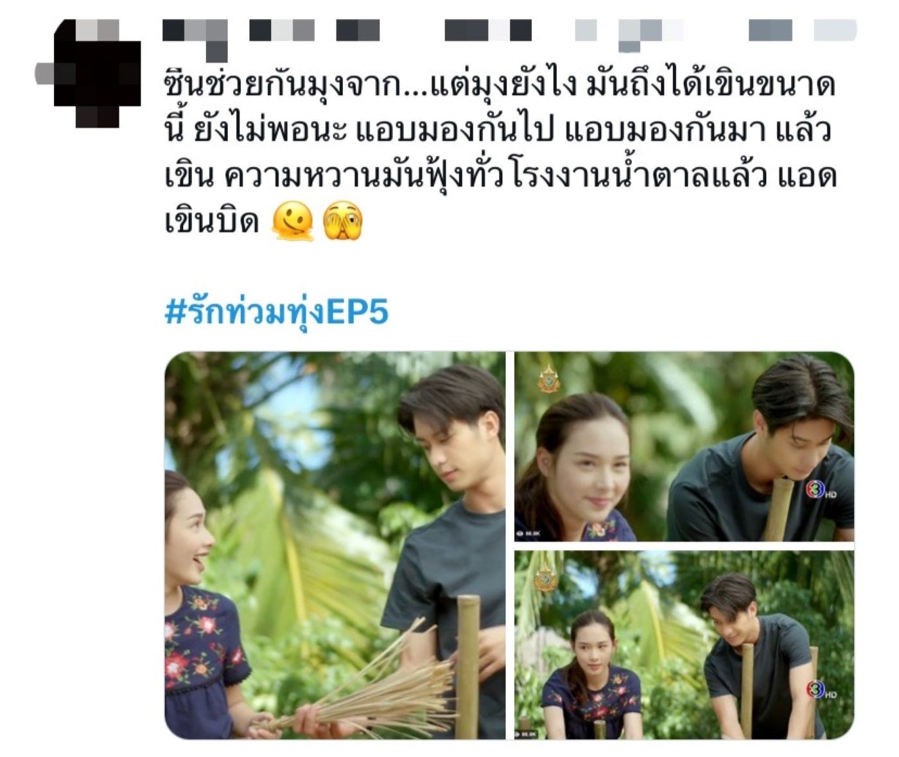Click the Channel 3 HD logo on top-right photo
The height and width of the screenshot is (757, 899).
tap(821, 489)
